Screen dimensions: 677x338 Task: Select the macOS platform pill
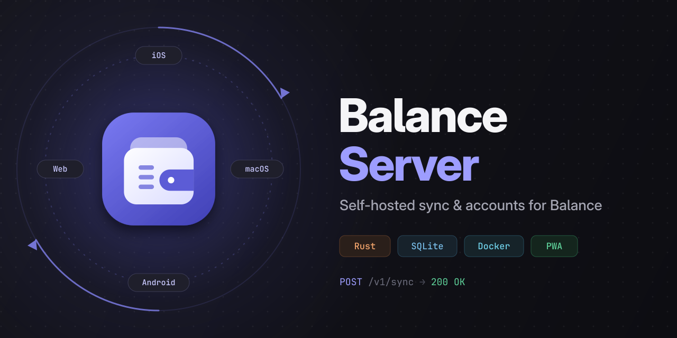click(257, 169)
